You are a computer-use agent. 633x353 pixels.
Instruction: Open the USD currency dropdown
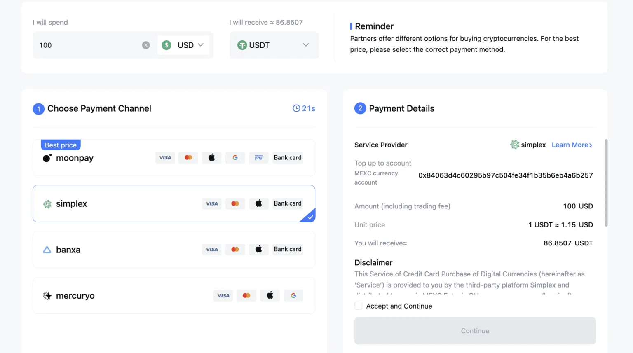183,45
